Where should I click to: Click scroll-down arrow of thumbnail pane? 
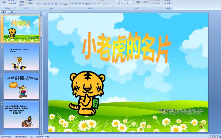(41, 134)
